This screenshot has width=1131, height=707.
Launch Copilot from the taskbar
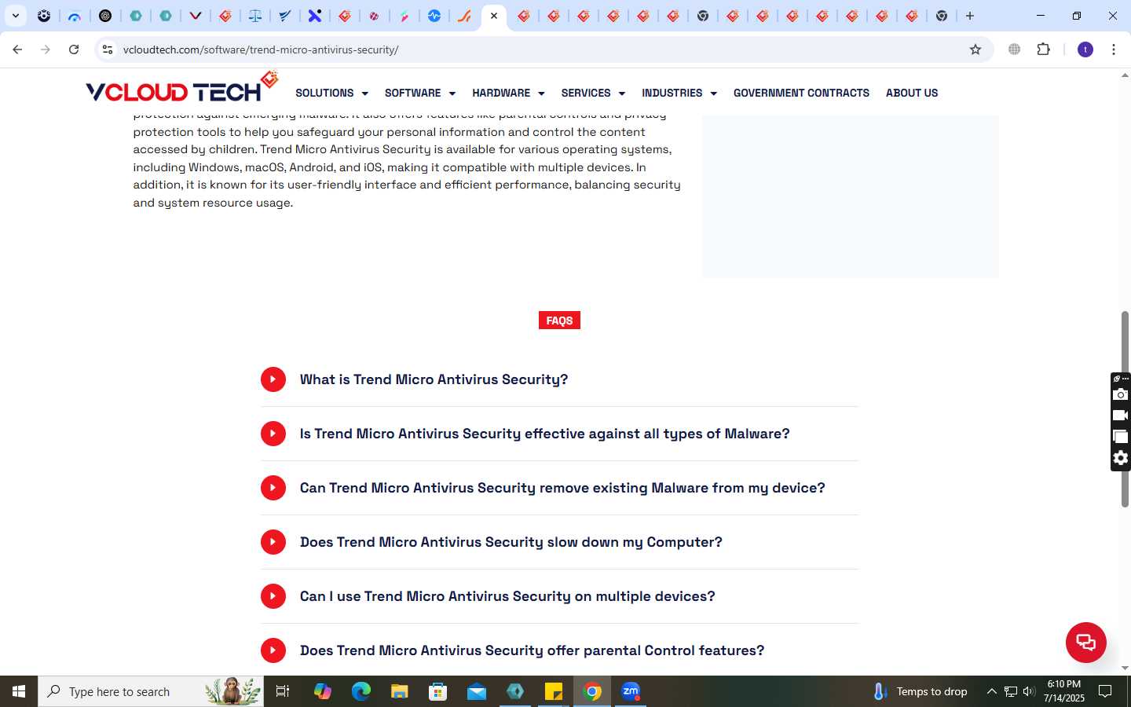coord(323,691)
